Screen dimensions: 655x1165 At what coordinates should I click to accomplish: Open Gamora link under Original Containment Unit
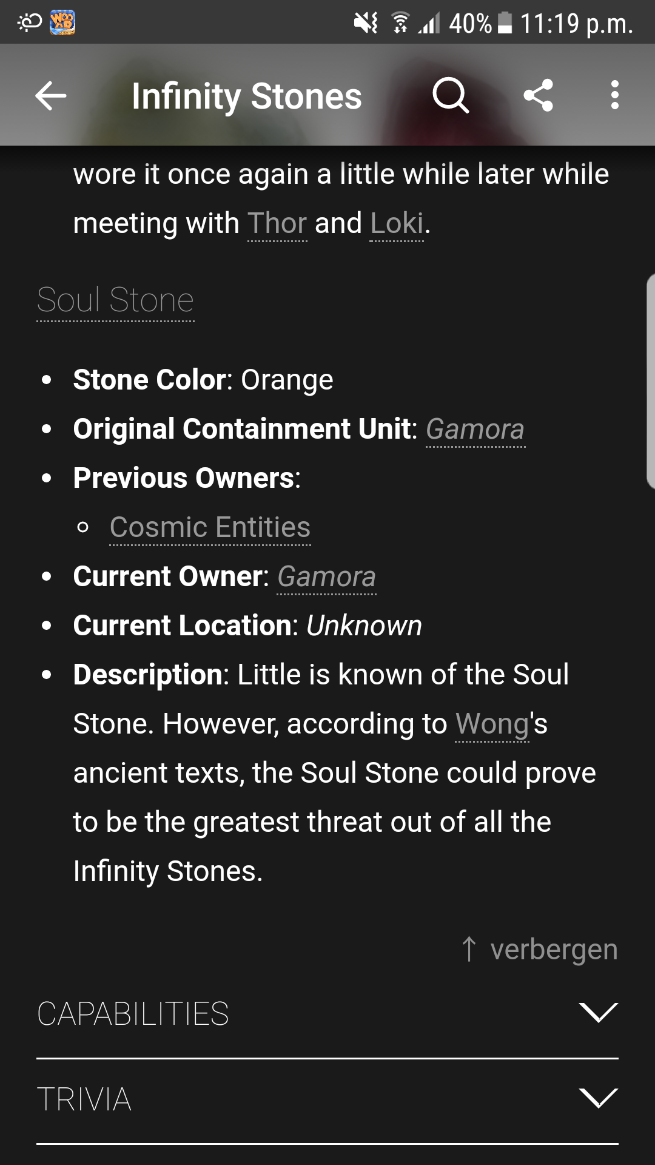475,429
